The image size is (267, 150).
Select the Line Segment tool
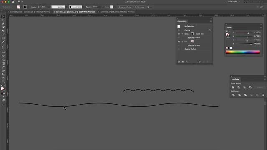click(x=3, y=35)
